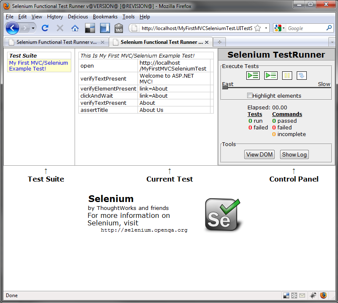Screen dimensions: 338x303
Task: Click the address bar URL field
Action: [x=197, y=28]
